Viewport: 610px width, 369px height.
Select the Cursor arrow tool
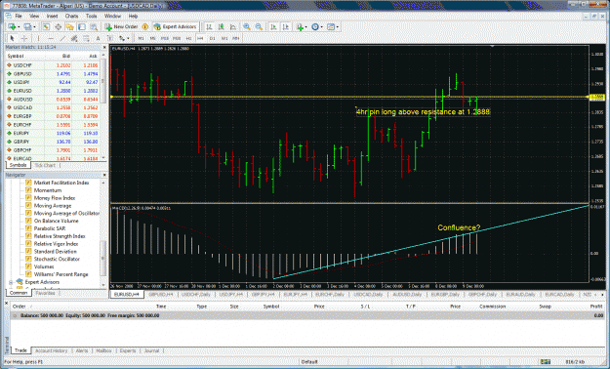[12, 38]
